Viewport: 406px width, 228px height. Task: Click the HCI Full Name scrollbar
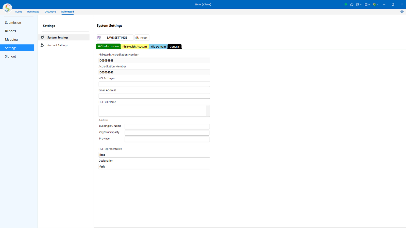(x=208, y=111)
